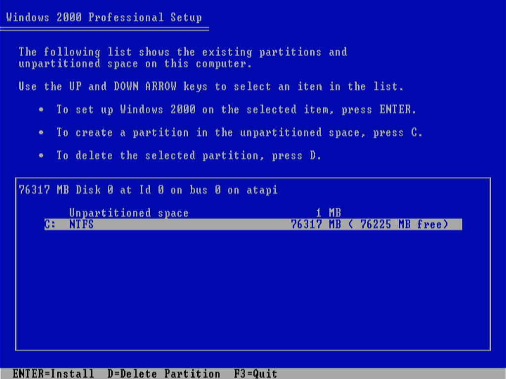Click the D=Delete Partition status bar hint
The image size is (506, 379).
point(164,374)
